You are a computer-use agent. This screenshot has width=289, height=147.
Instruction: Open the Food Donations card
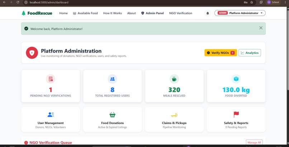(113, 119)
